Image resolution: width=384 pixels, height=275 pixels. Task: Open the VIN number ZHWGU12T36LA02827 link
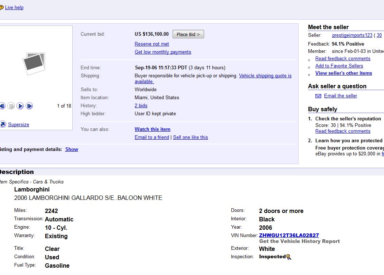289,235
